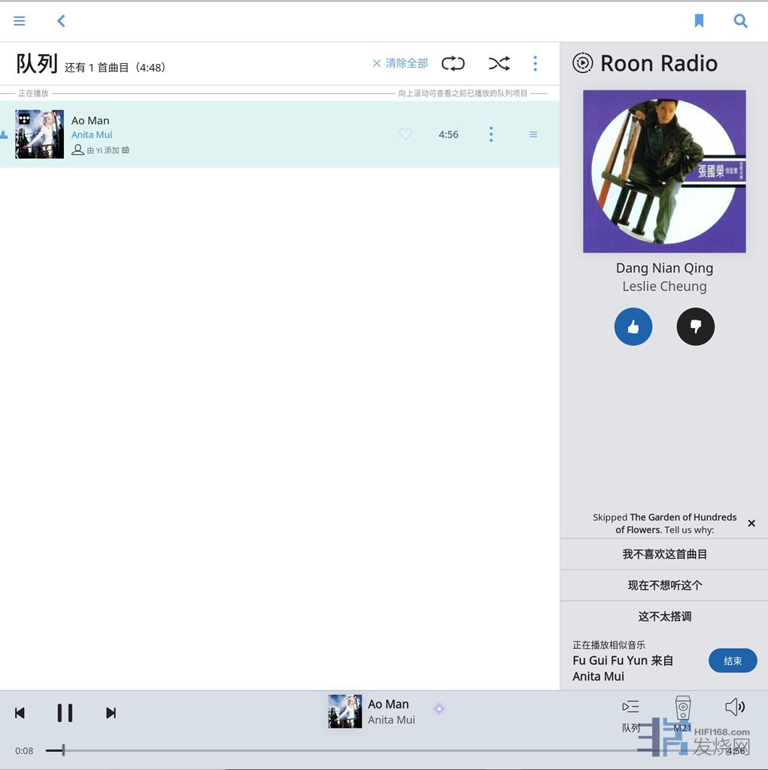Toggle loop repeat mode for queue

pyautogui.click(x=453, y=64)
